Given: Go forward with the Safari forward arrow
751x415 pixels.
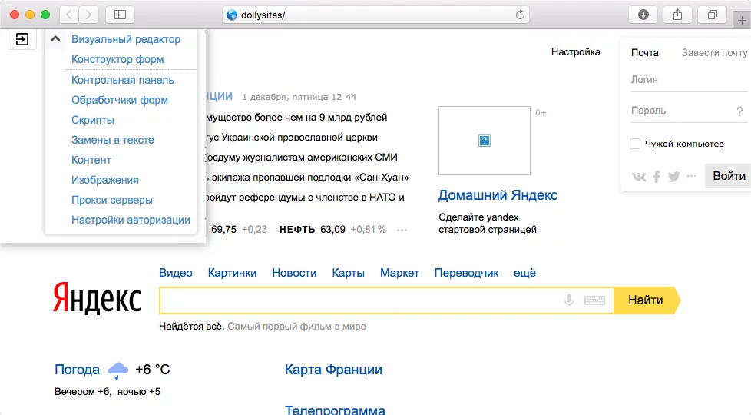Looking at the screenshot, I should (88, 15).
